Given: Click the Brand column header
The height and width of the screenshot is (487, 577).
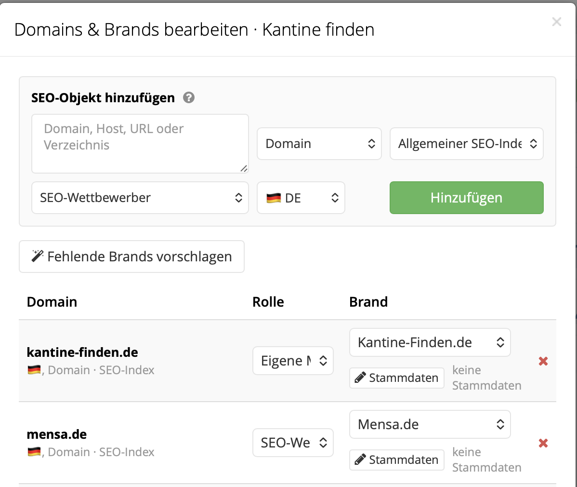Looking at the screenshot, I should 368,302.
